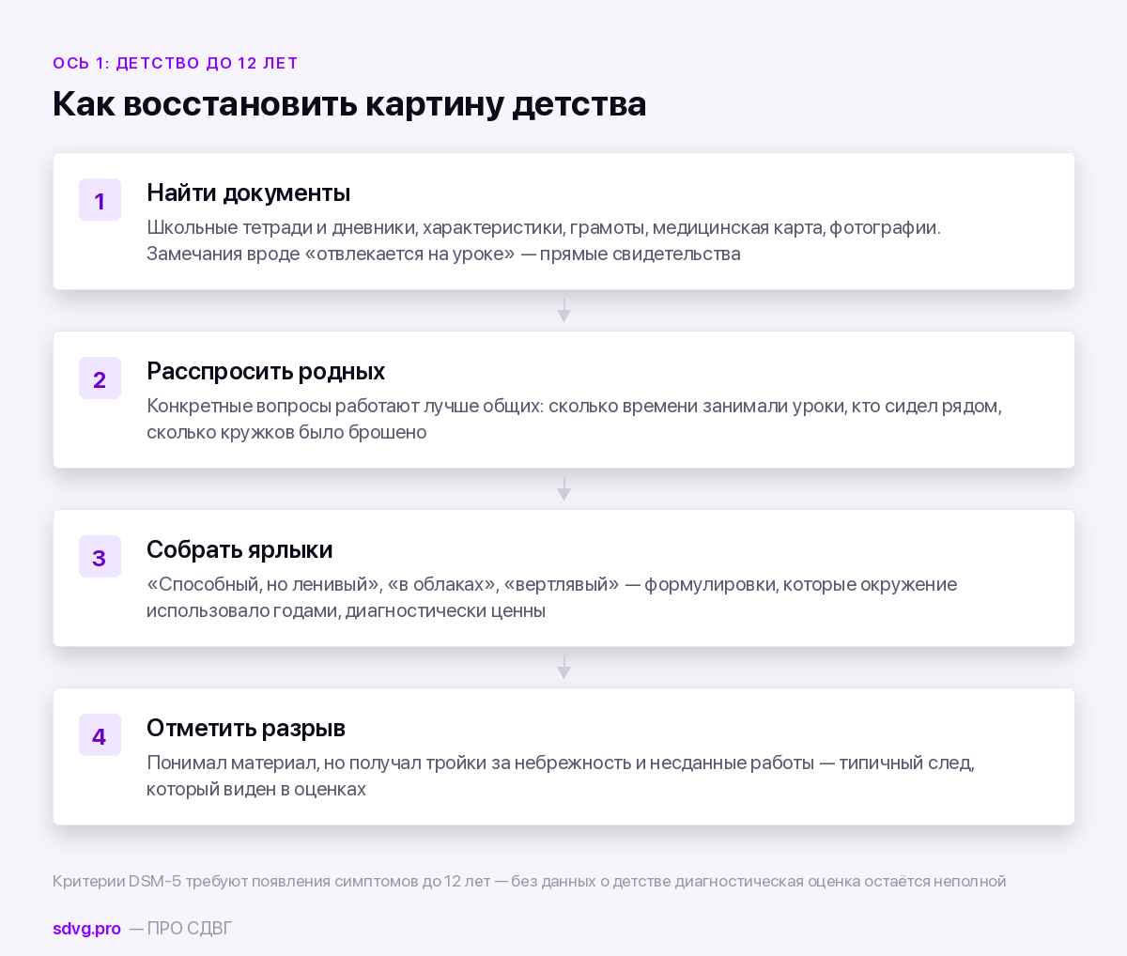This screenshot has width=1127, height=956.
Task: Select the heading «Найти документы»
Action: (x=248, y=193)
